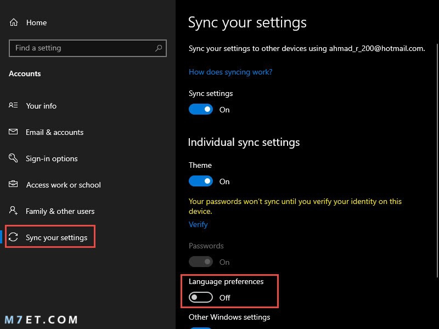Click the Email & accounts envelope icon
Image resolution: width=439 pixels, height=329 pixels.
tap(13, 132)
